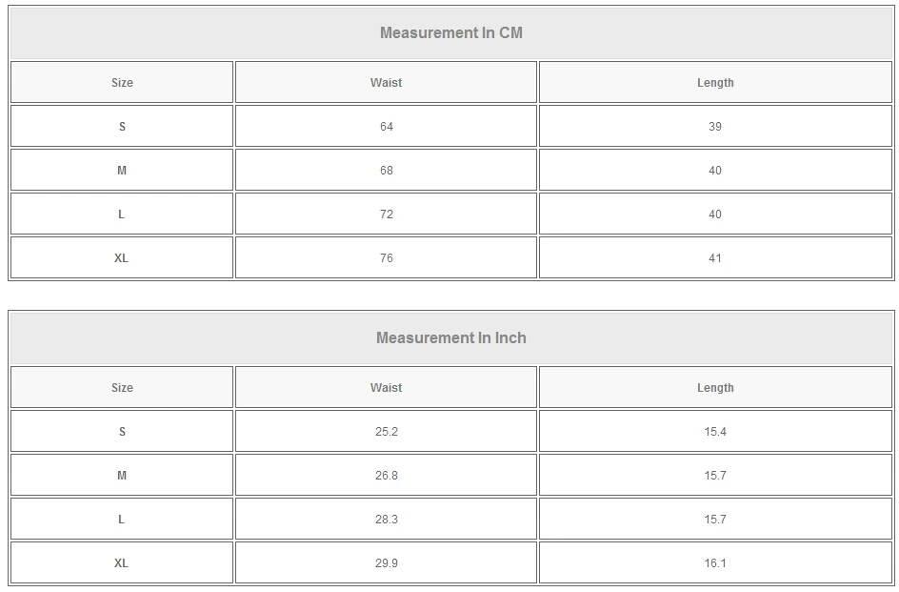Select the waist value 64 for size S
Screen dimensions: 899x592
click(386, 127)
